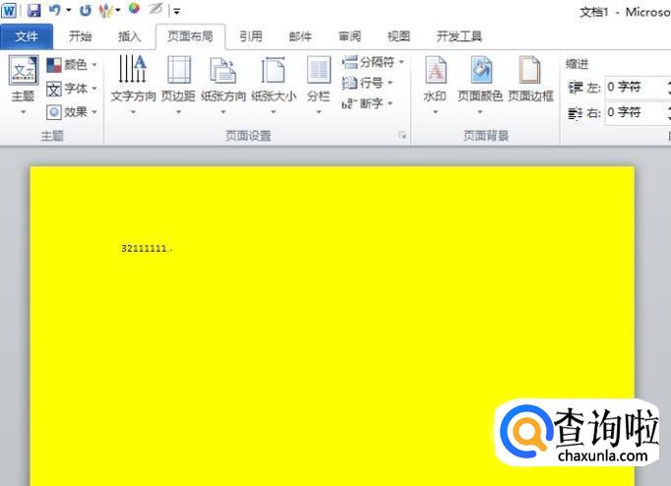
Task: Expand the Breaks (分隔符) dropdown
Action: pyautogui.click(x=374, y=62)
